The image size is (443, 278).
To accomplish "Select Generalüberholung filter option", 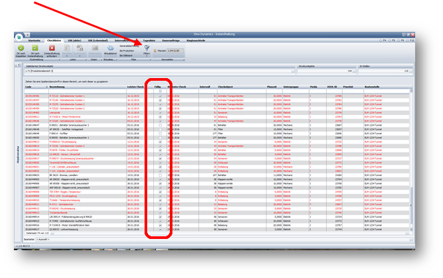I will pos(128,45).
